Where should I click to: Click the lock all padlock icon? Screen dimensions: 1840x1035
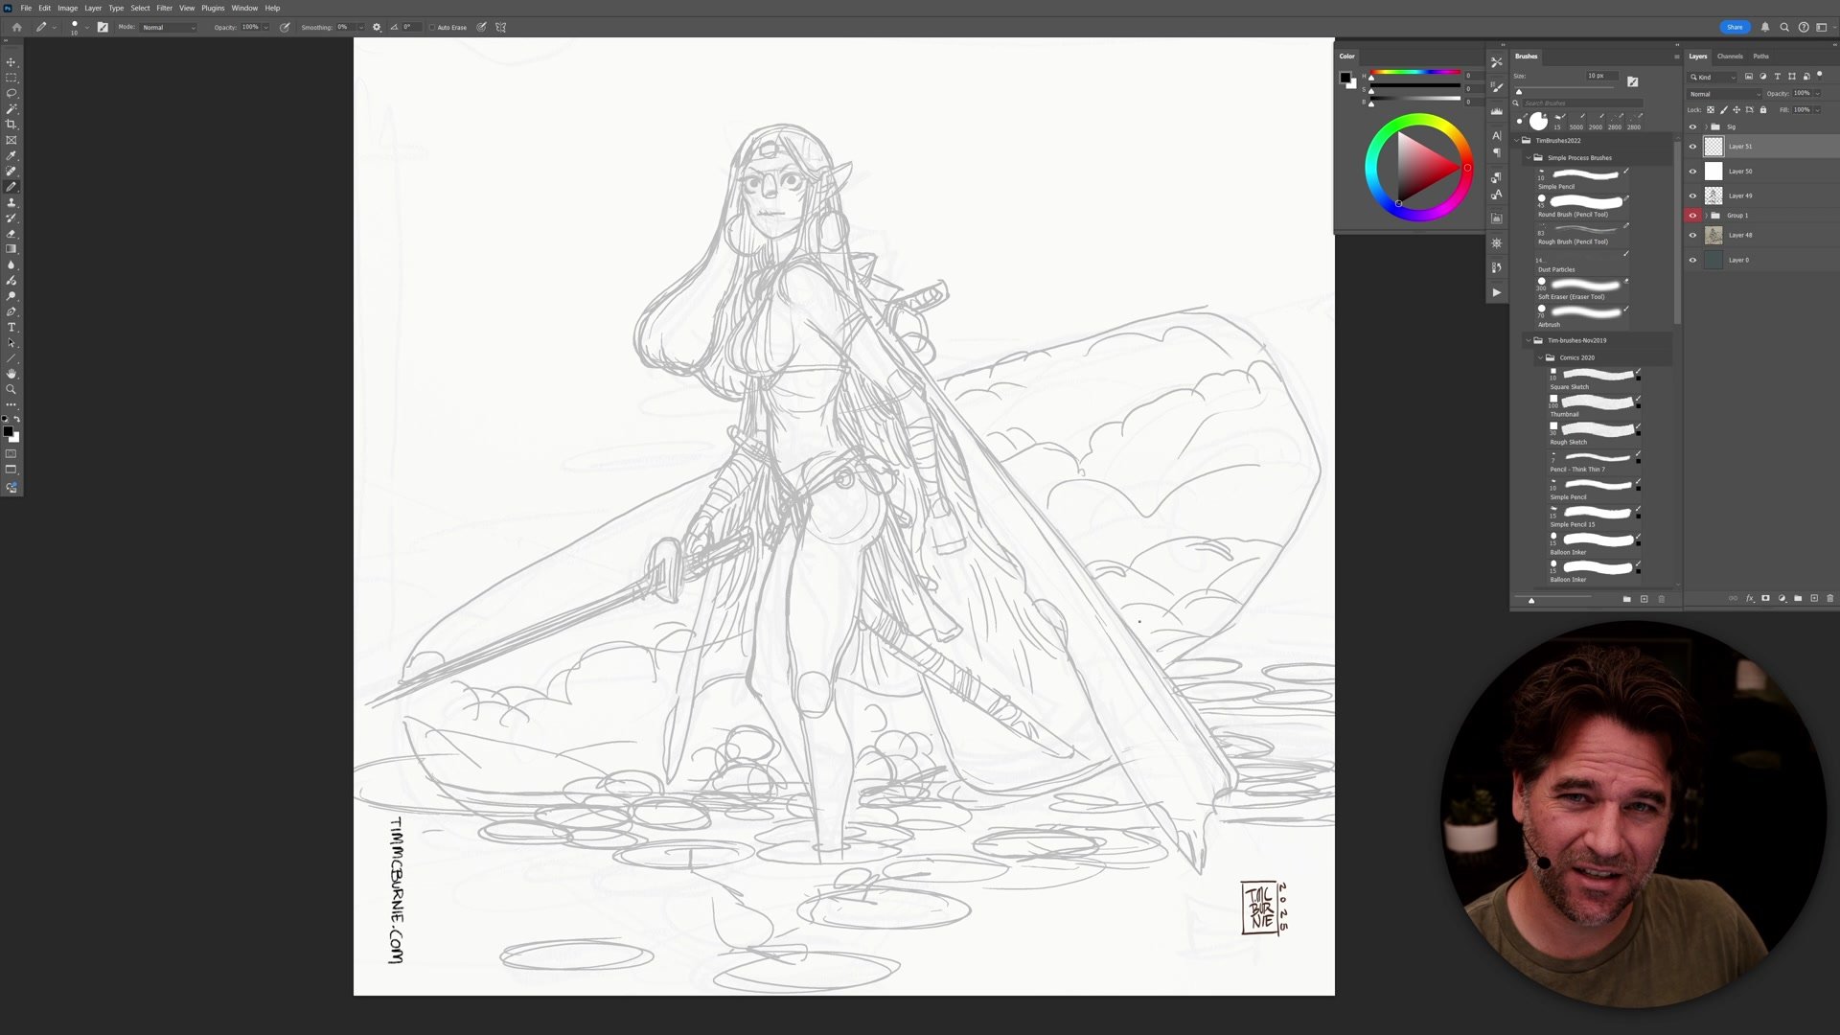pyautogui.click(x=1762, y=109)
